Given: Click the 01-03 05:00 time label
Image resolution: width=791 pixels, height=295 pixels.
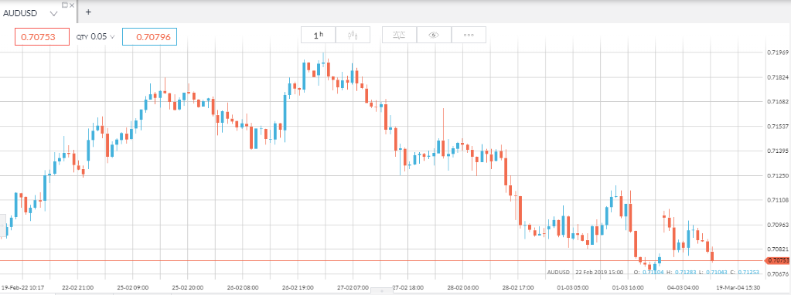Looking at the screenshot, I should (x=572, y=287).
